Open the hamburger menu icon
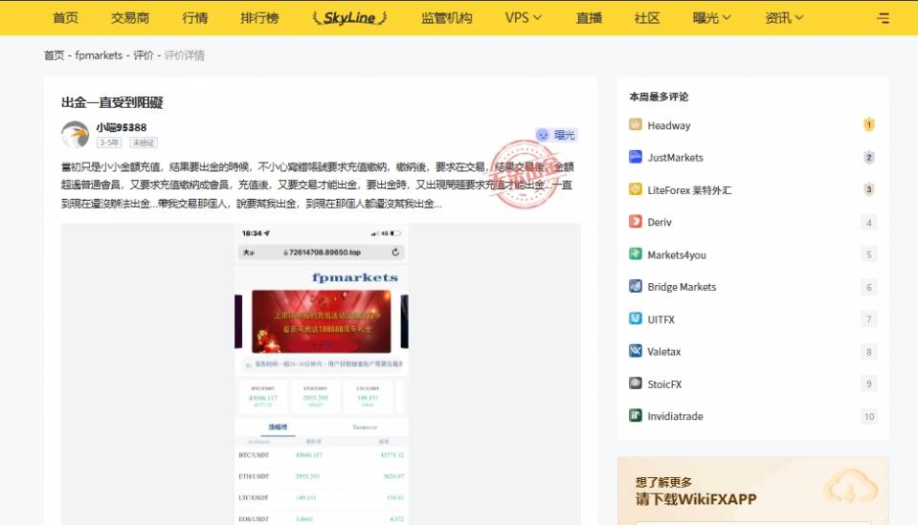Viewport: 918px width, 525px height. coord(883,18)
